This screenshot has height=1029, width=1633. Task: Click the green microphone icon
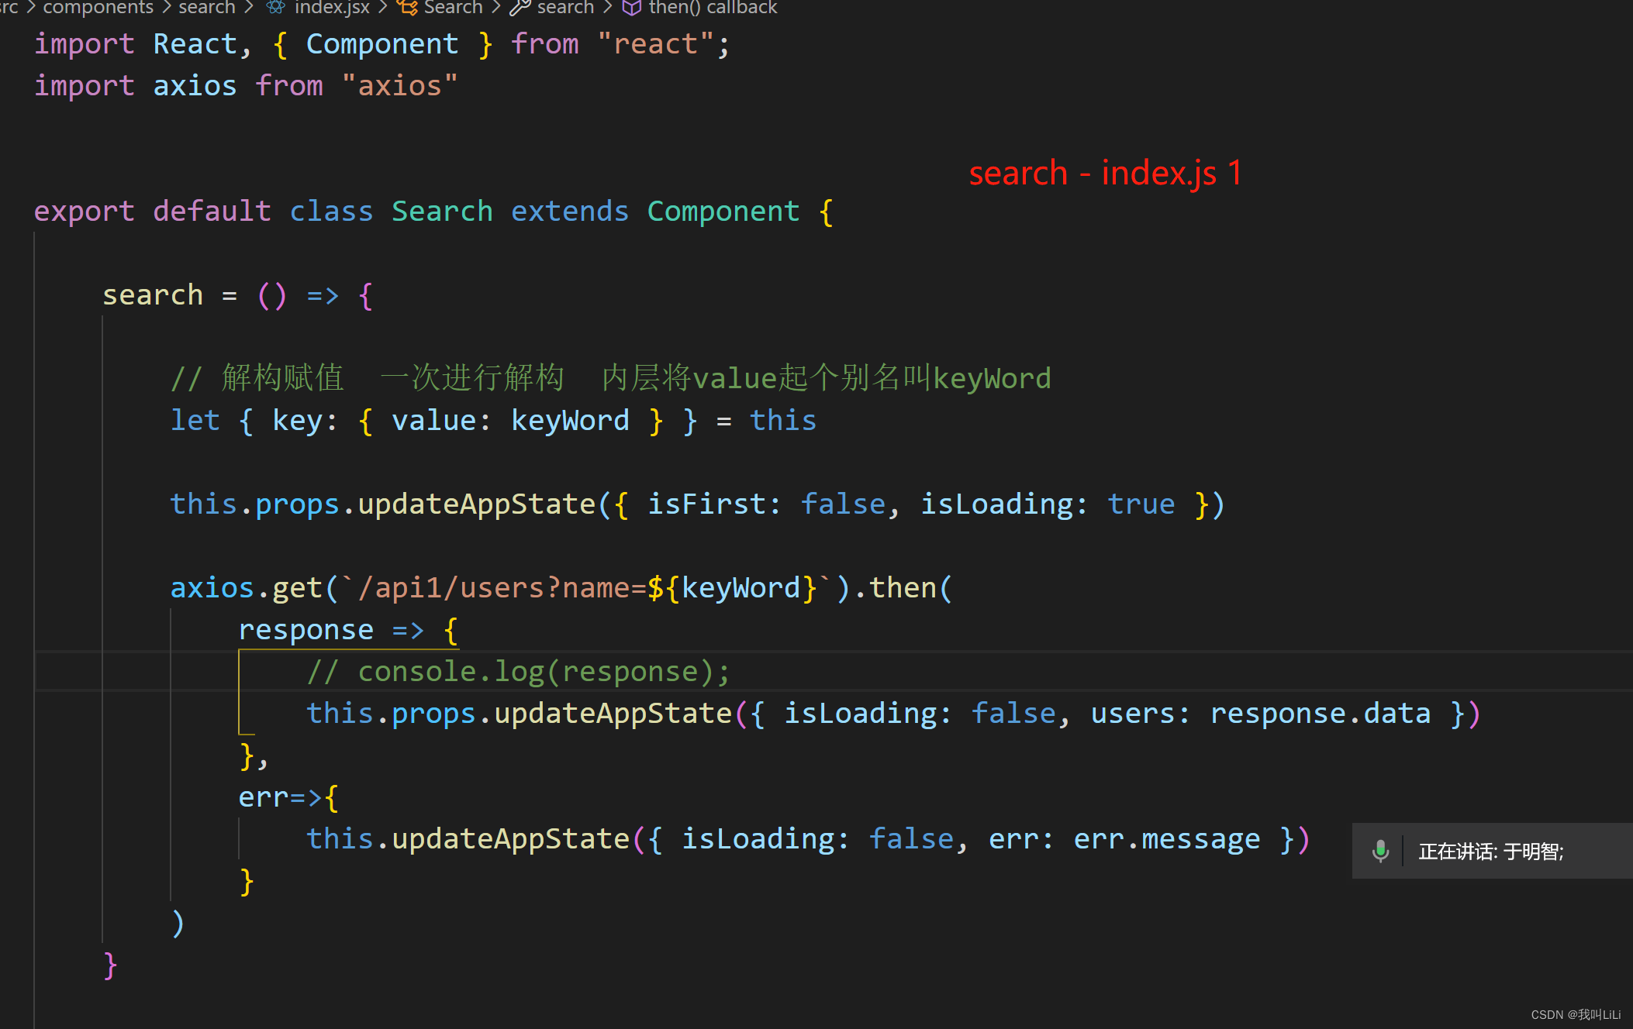[x=1380, y=851]
